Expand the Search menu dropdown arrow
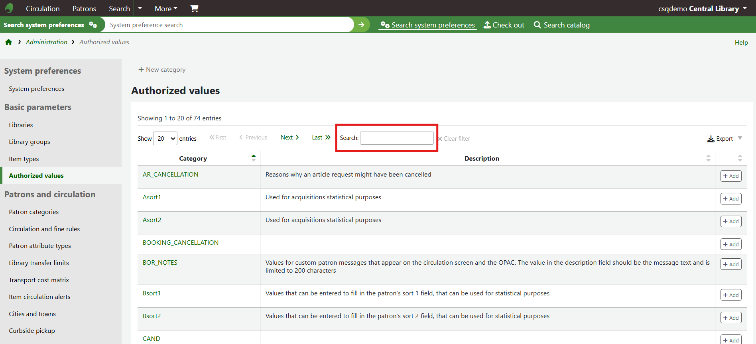756x344 pixels. point(140,8)
